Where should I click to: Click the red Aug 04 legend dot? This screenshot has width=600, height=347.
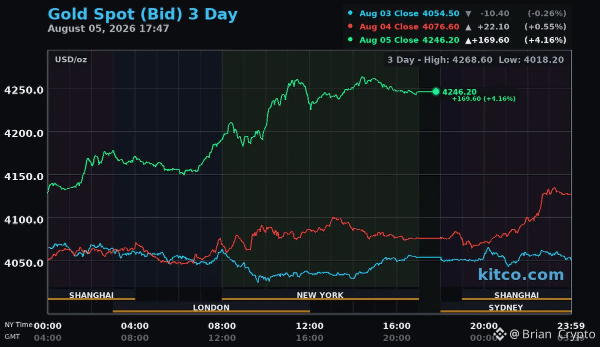coord(350,26)
